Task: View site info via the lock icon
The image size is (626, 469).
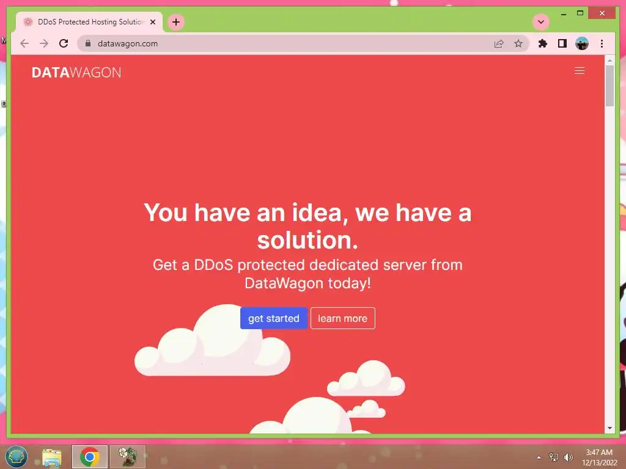Action: [88, 43]
